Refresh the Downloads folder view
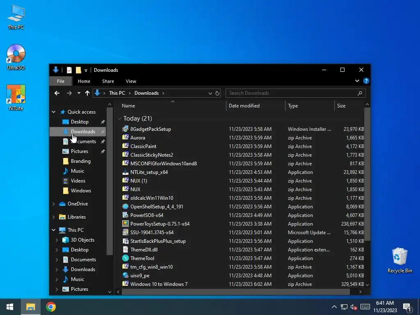The width and height of the screenshot is (420, 315). pyautogui.click(x=217, y=93)
